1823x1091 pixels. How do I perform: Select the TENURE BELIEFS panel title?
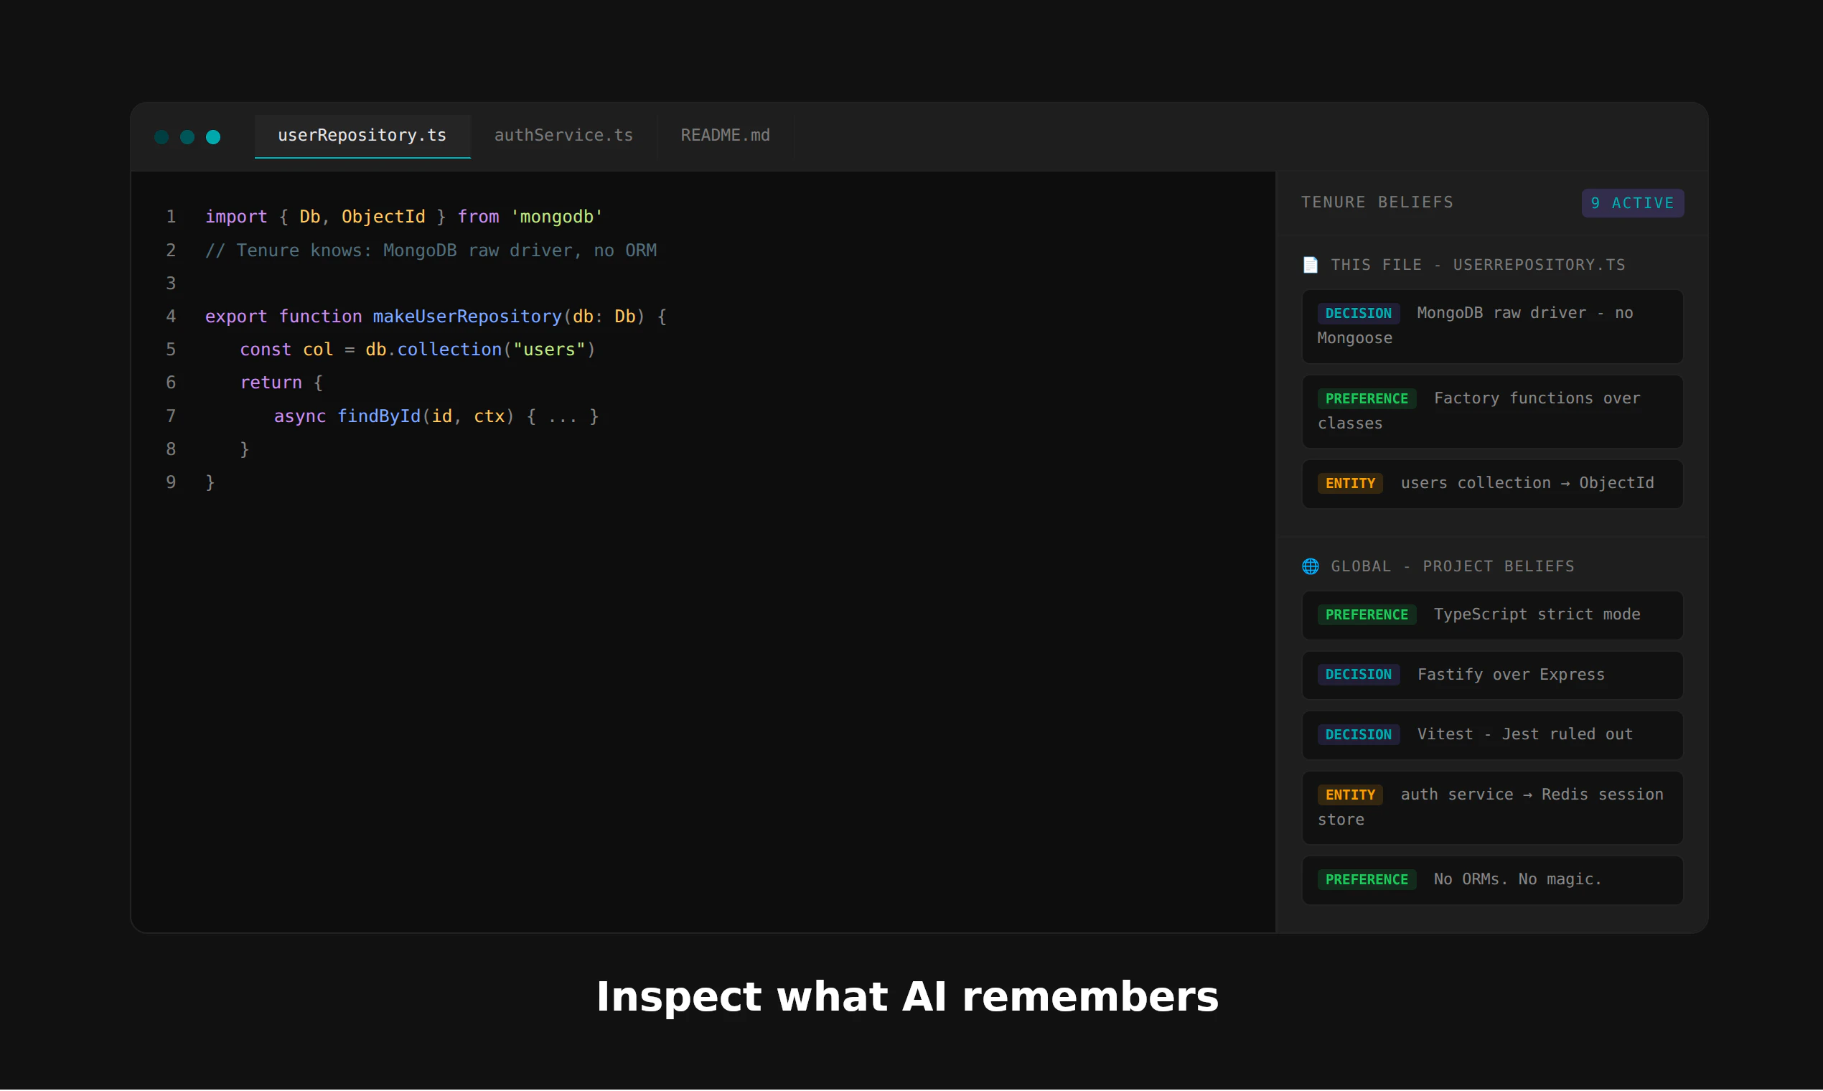coord(1377,202)
